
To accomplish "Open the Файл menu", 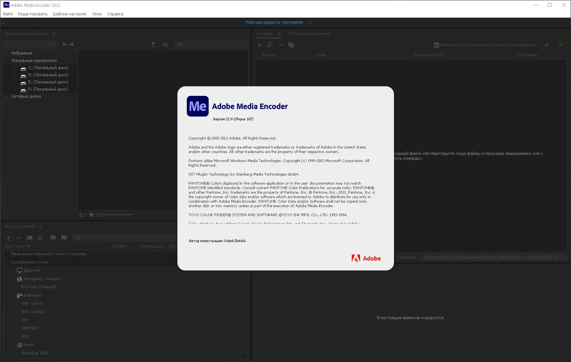I will 8,14.
